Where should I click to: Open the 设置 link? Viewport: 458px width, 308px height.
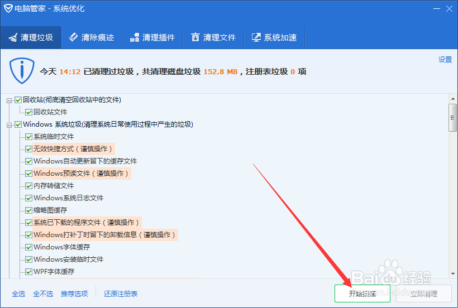445,60
